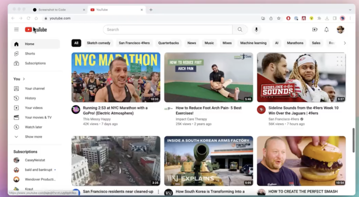Viewport: 359px width, 197px height.
Task: Start voice search with microphone icon
Action: click(256, 29)
